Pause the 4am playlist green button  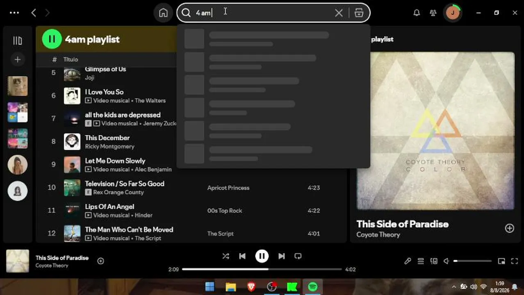click(52, 39)
